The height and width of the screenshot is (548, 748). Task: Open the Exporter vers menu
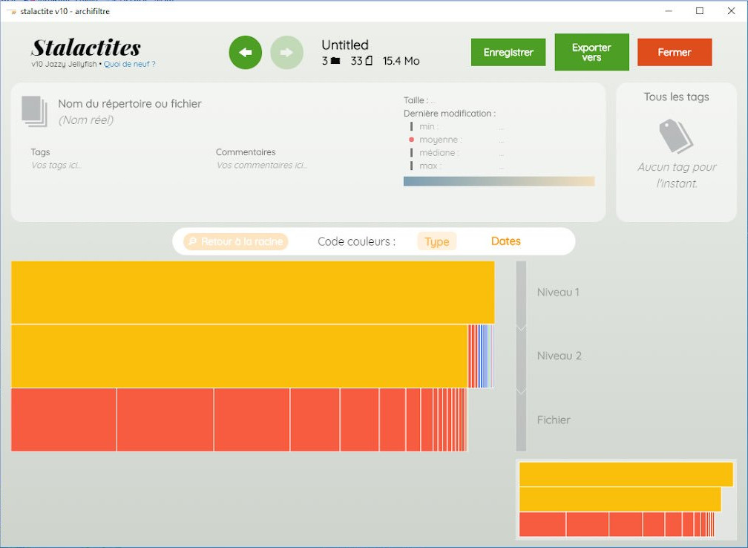[591, 52]
